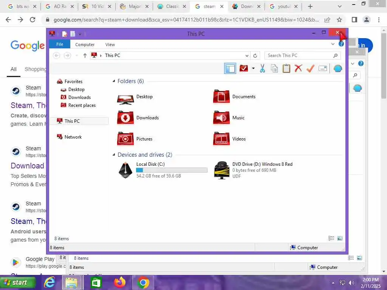The width and height of the screenshot is (387, 290).
Task: Switch to the AO Chrome tab
Action: point(60,6)
